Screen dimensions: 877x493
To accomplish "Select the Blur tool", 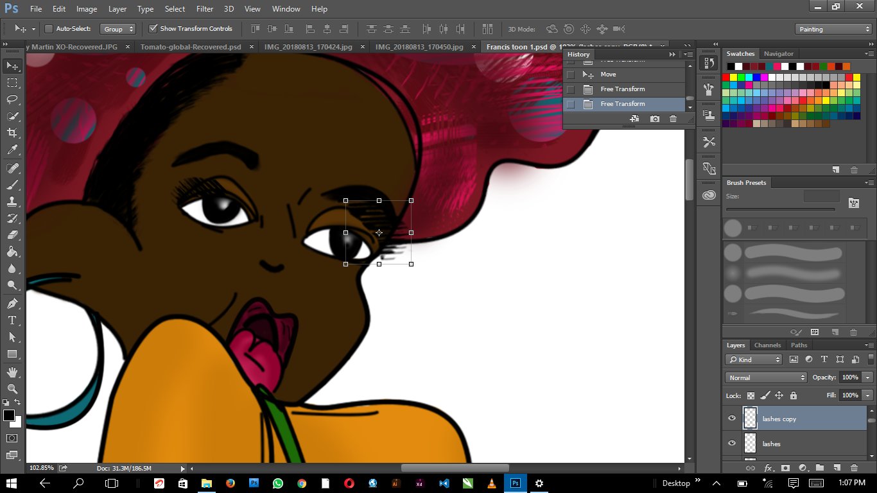I will [x=12, y=268].
